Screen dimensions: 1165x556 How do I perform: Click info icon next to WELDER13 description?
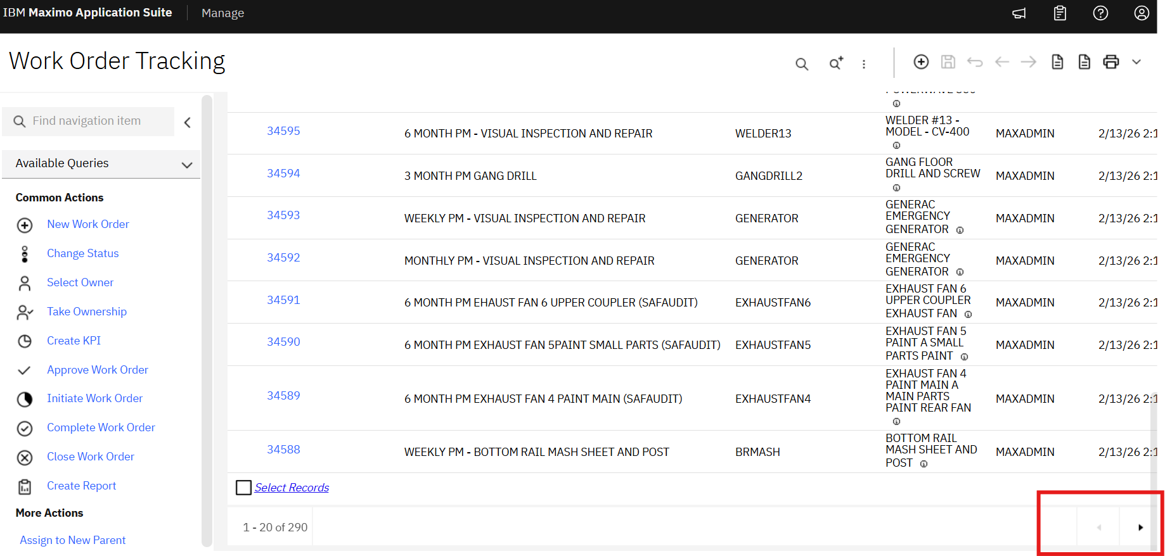tap(896, 146)
